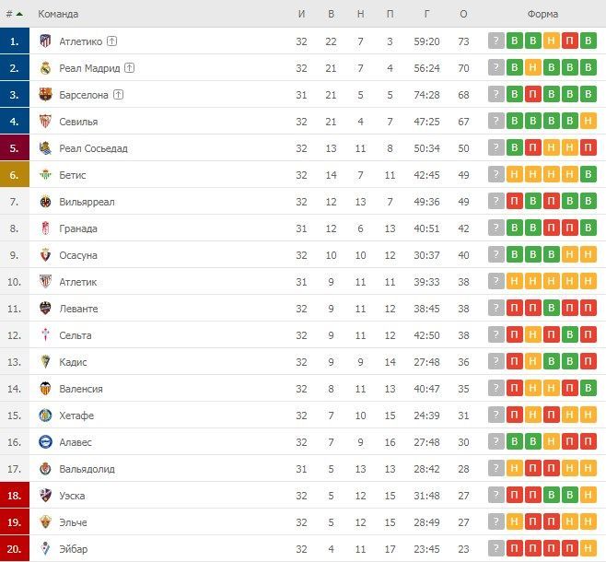The width and height of the screenshot is (606, 562).
Task: Click Гранада's last green В form badge
Action: coord(589,228)
